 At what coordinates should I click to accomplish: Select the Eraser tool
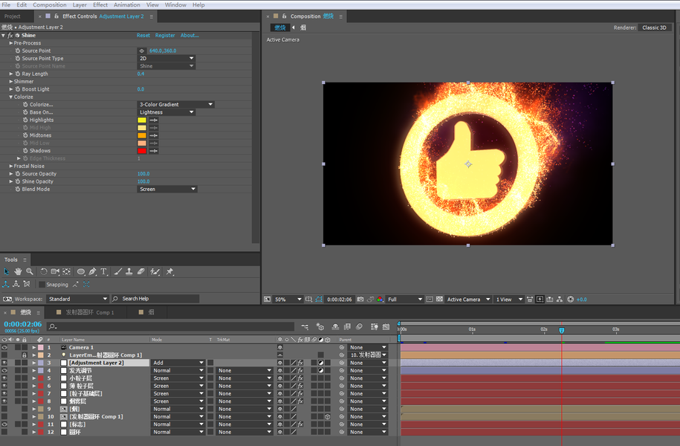[x=141, y=271]
